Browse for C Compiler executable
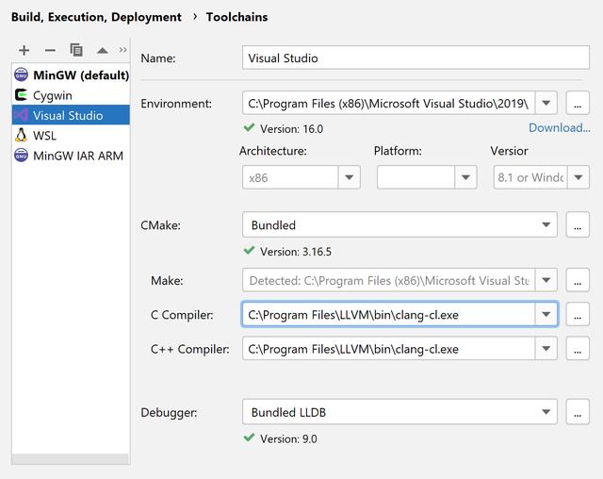 click(x=578, y=314)
